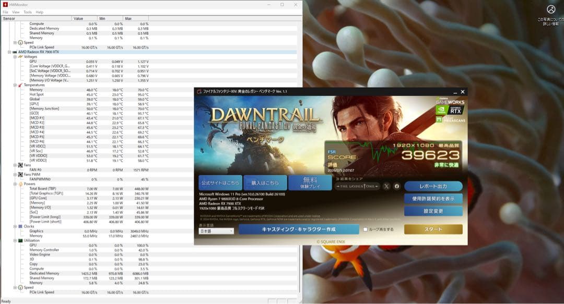Click the Facebook share icon
564x304 pixels.
396,186
